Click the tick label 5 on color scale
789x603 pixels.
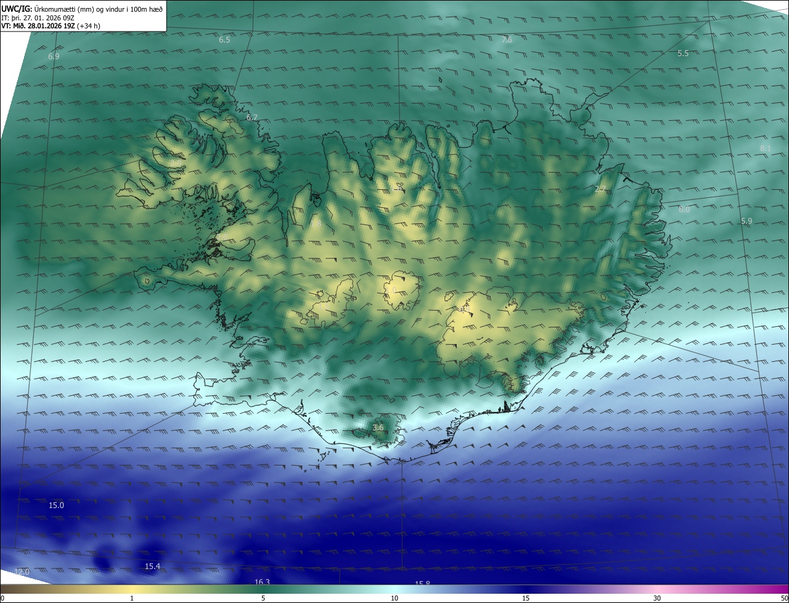click(x=263, y=598)
